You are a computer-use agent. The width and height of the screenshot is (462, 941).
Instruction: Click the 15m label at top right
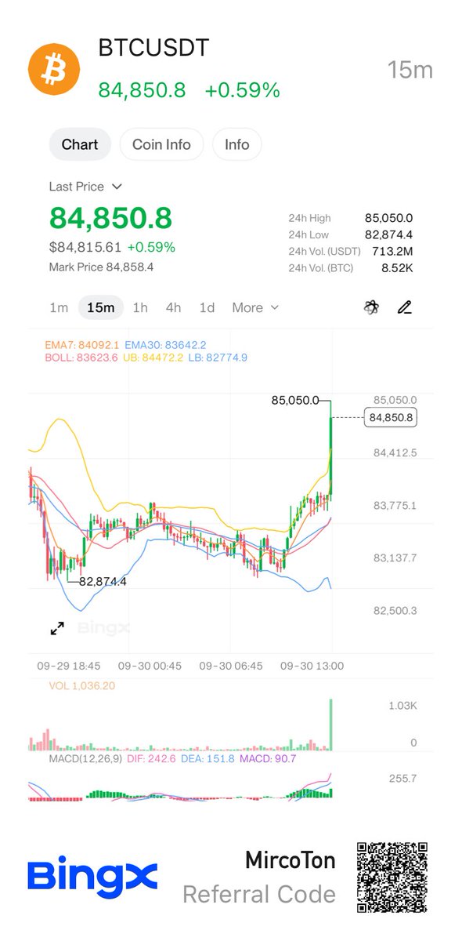coord(410,69)
